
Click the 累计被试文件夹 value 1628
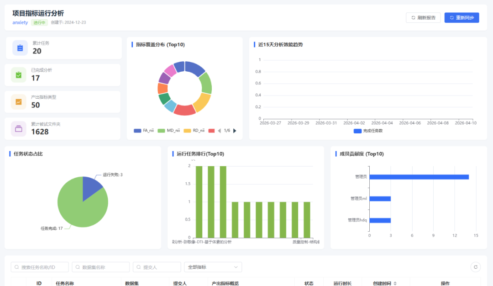[x=40, y=132]
